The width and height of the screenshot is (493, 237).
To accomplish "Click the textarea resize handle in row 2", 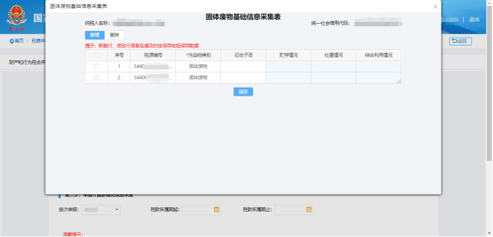I will 399,81.
